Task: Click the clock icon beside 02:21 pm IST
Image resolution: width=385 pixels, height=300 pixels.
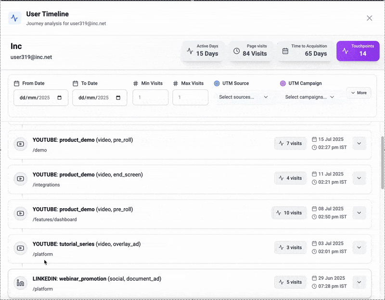Action: pos(314,182)
